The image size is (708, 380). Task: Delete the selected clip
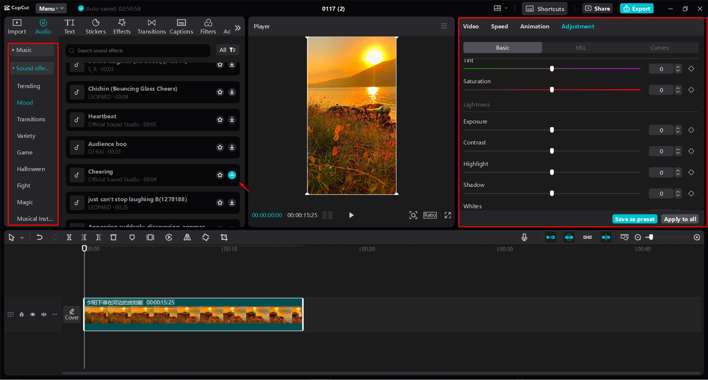113,237
